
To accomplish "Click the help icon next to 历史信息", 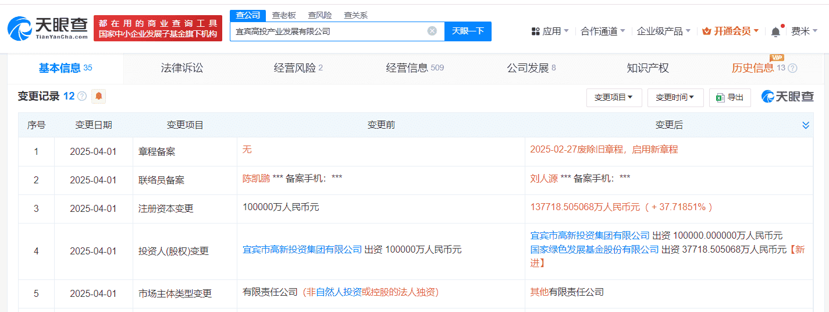I will 792,68.
